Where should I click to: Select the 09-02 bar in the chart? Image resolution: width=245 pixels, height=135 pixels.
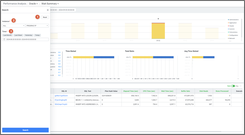click(x=158, y=31)
